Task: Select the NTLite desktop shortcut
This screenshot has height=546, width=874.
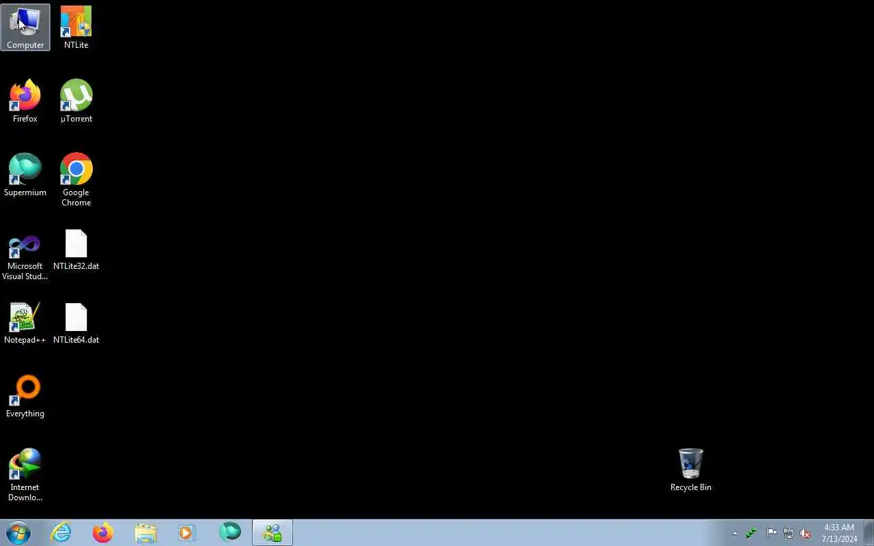Action: 76,27
